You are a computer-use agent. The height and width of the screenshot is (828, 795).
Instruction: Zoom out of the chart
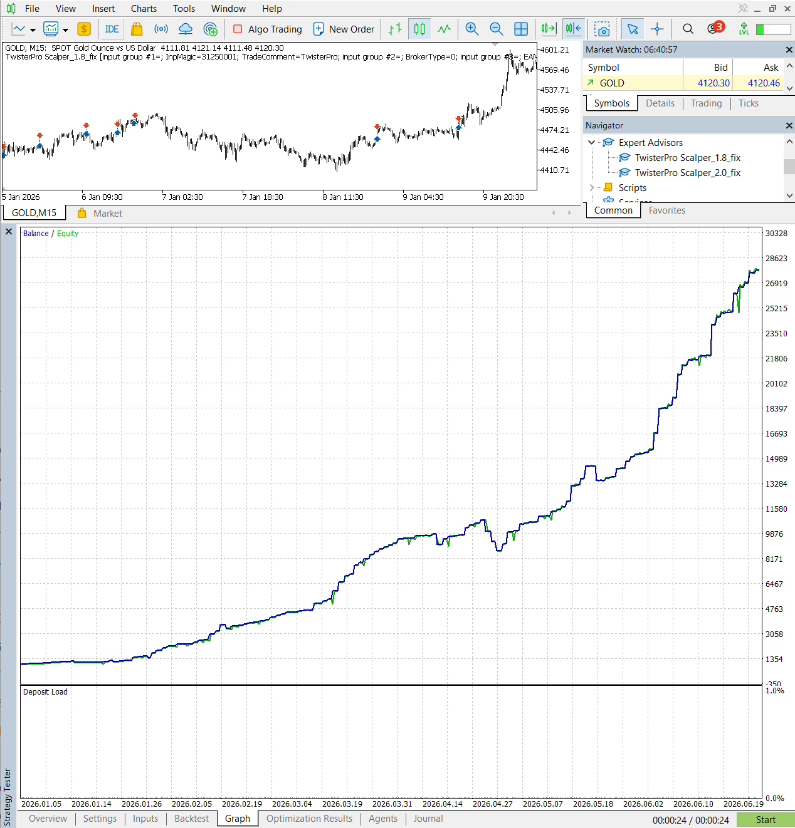coord(497,29)
